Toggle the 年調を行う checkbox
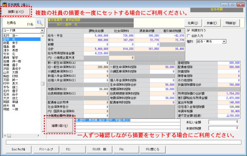Image resolution: width=247 pixels, height=156 pixels. coord(188,30)
